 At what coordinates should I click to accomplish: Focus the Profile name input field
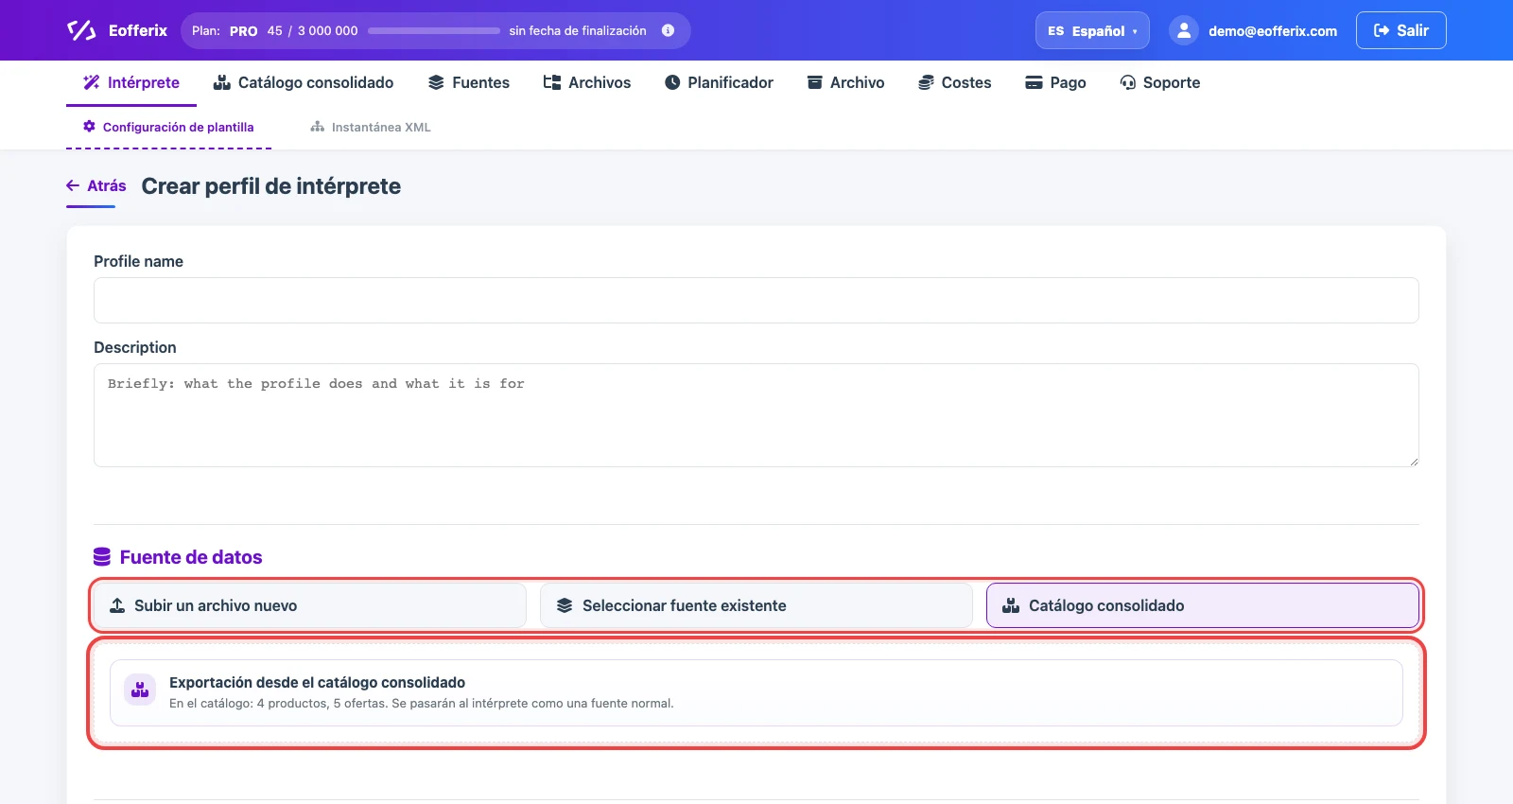756,300
